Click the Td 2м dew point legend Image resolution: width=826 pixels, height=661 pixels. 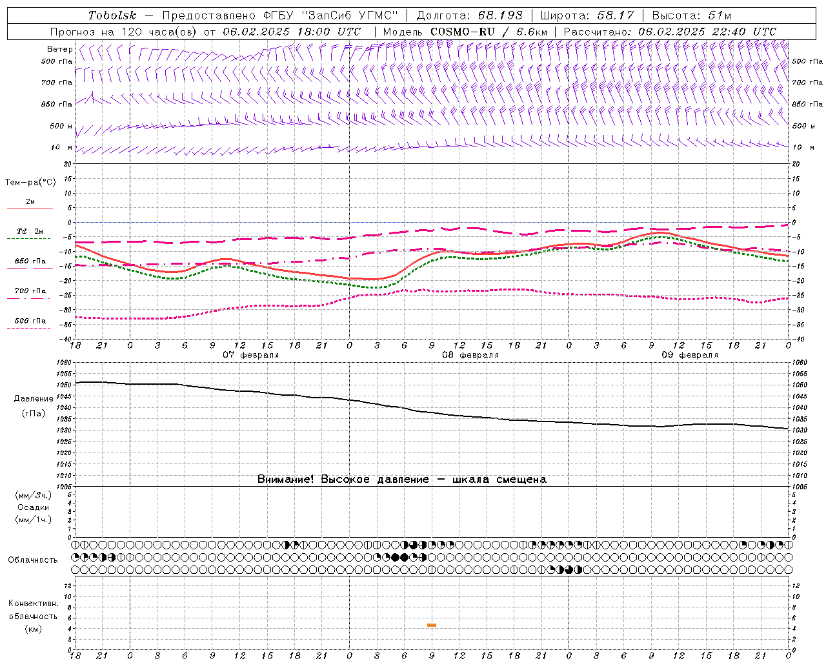point(30,231)
